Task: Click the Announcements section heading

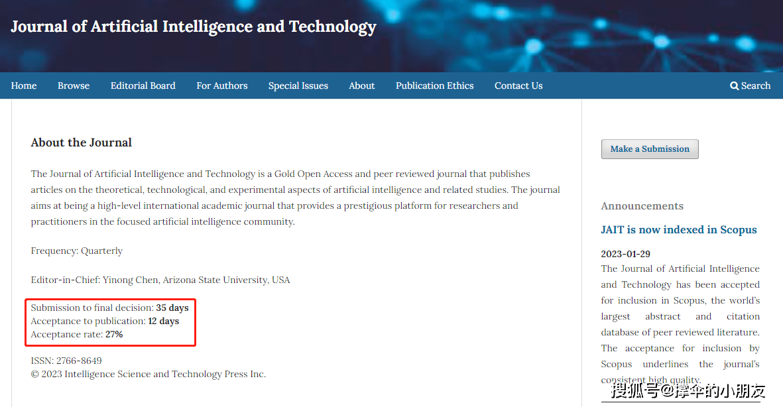Action: click(642, 206)
